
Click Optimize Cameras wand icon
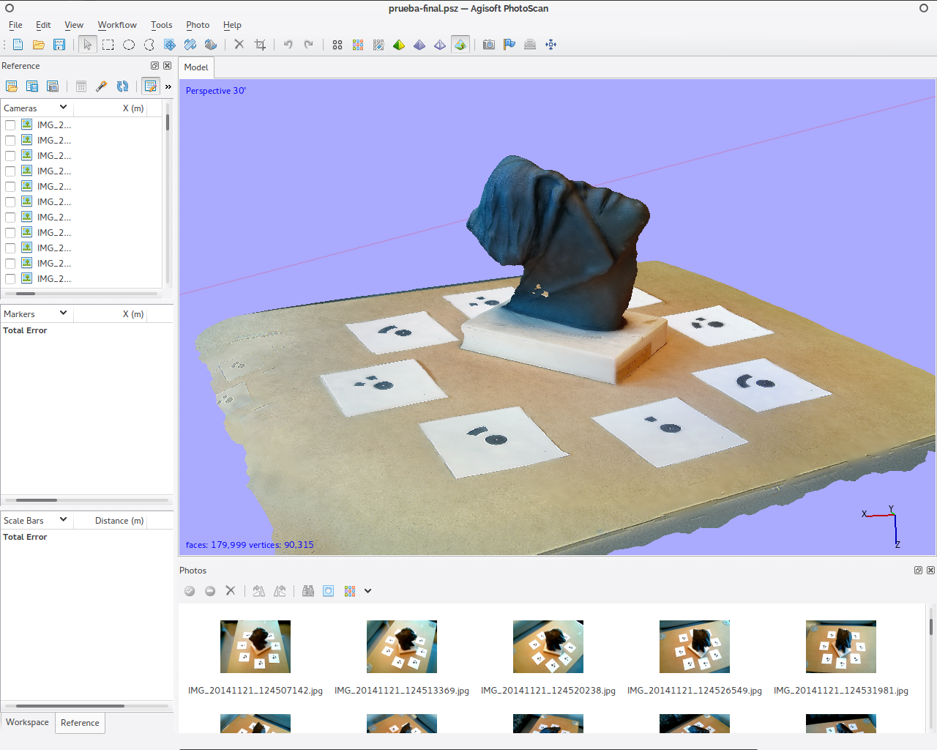tap(102, 86)
